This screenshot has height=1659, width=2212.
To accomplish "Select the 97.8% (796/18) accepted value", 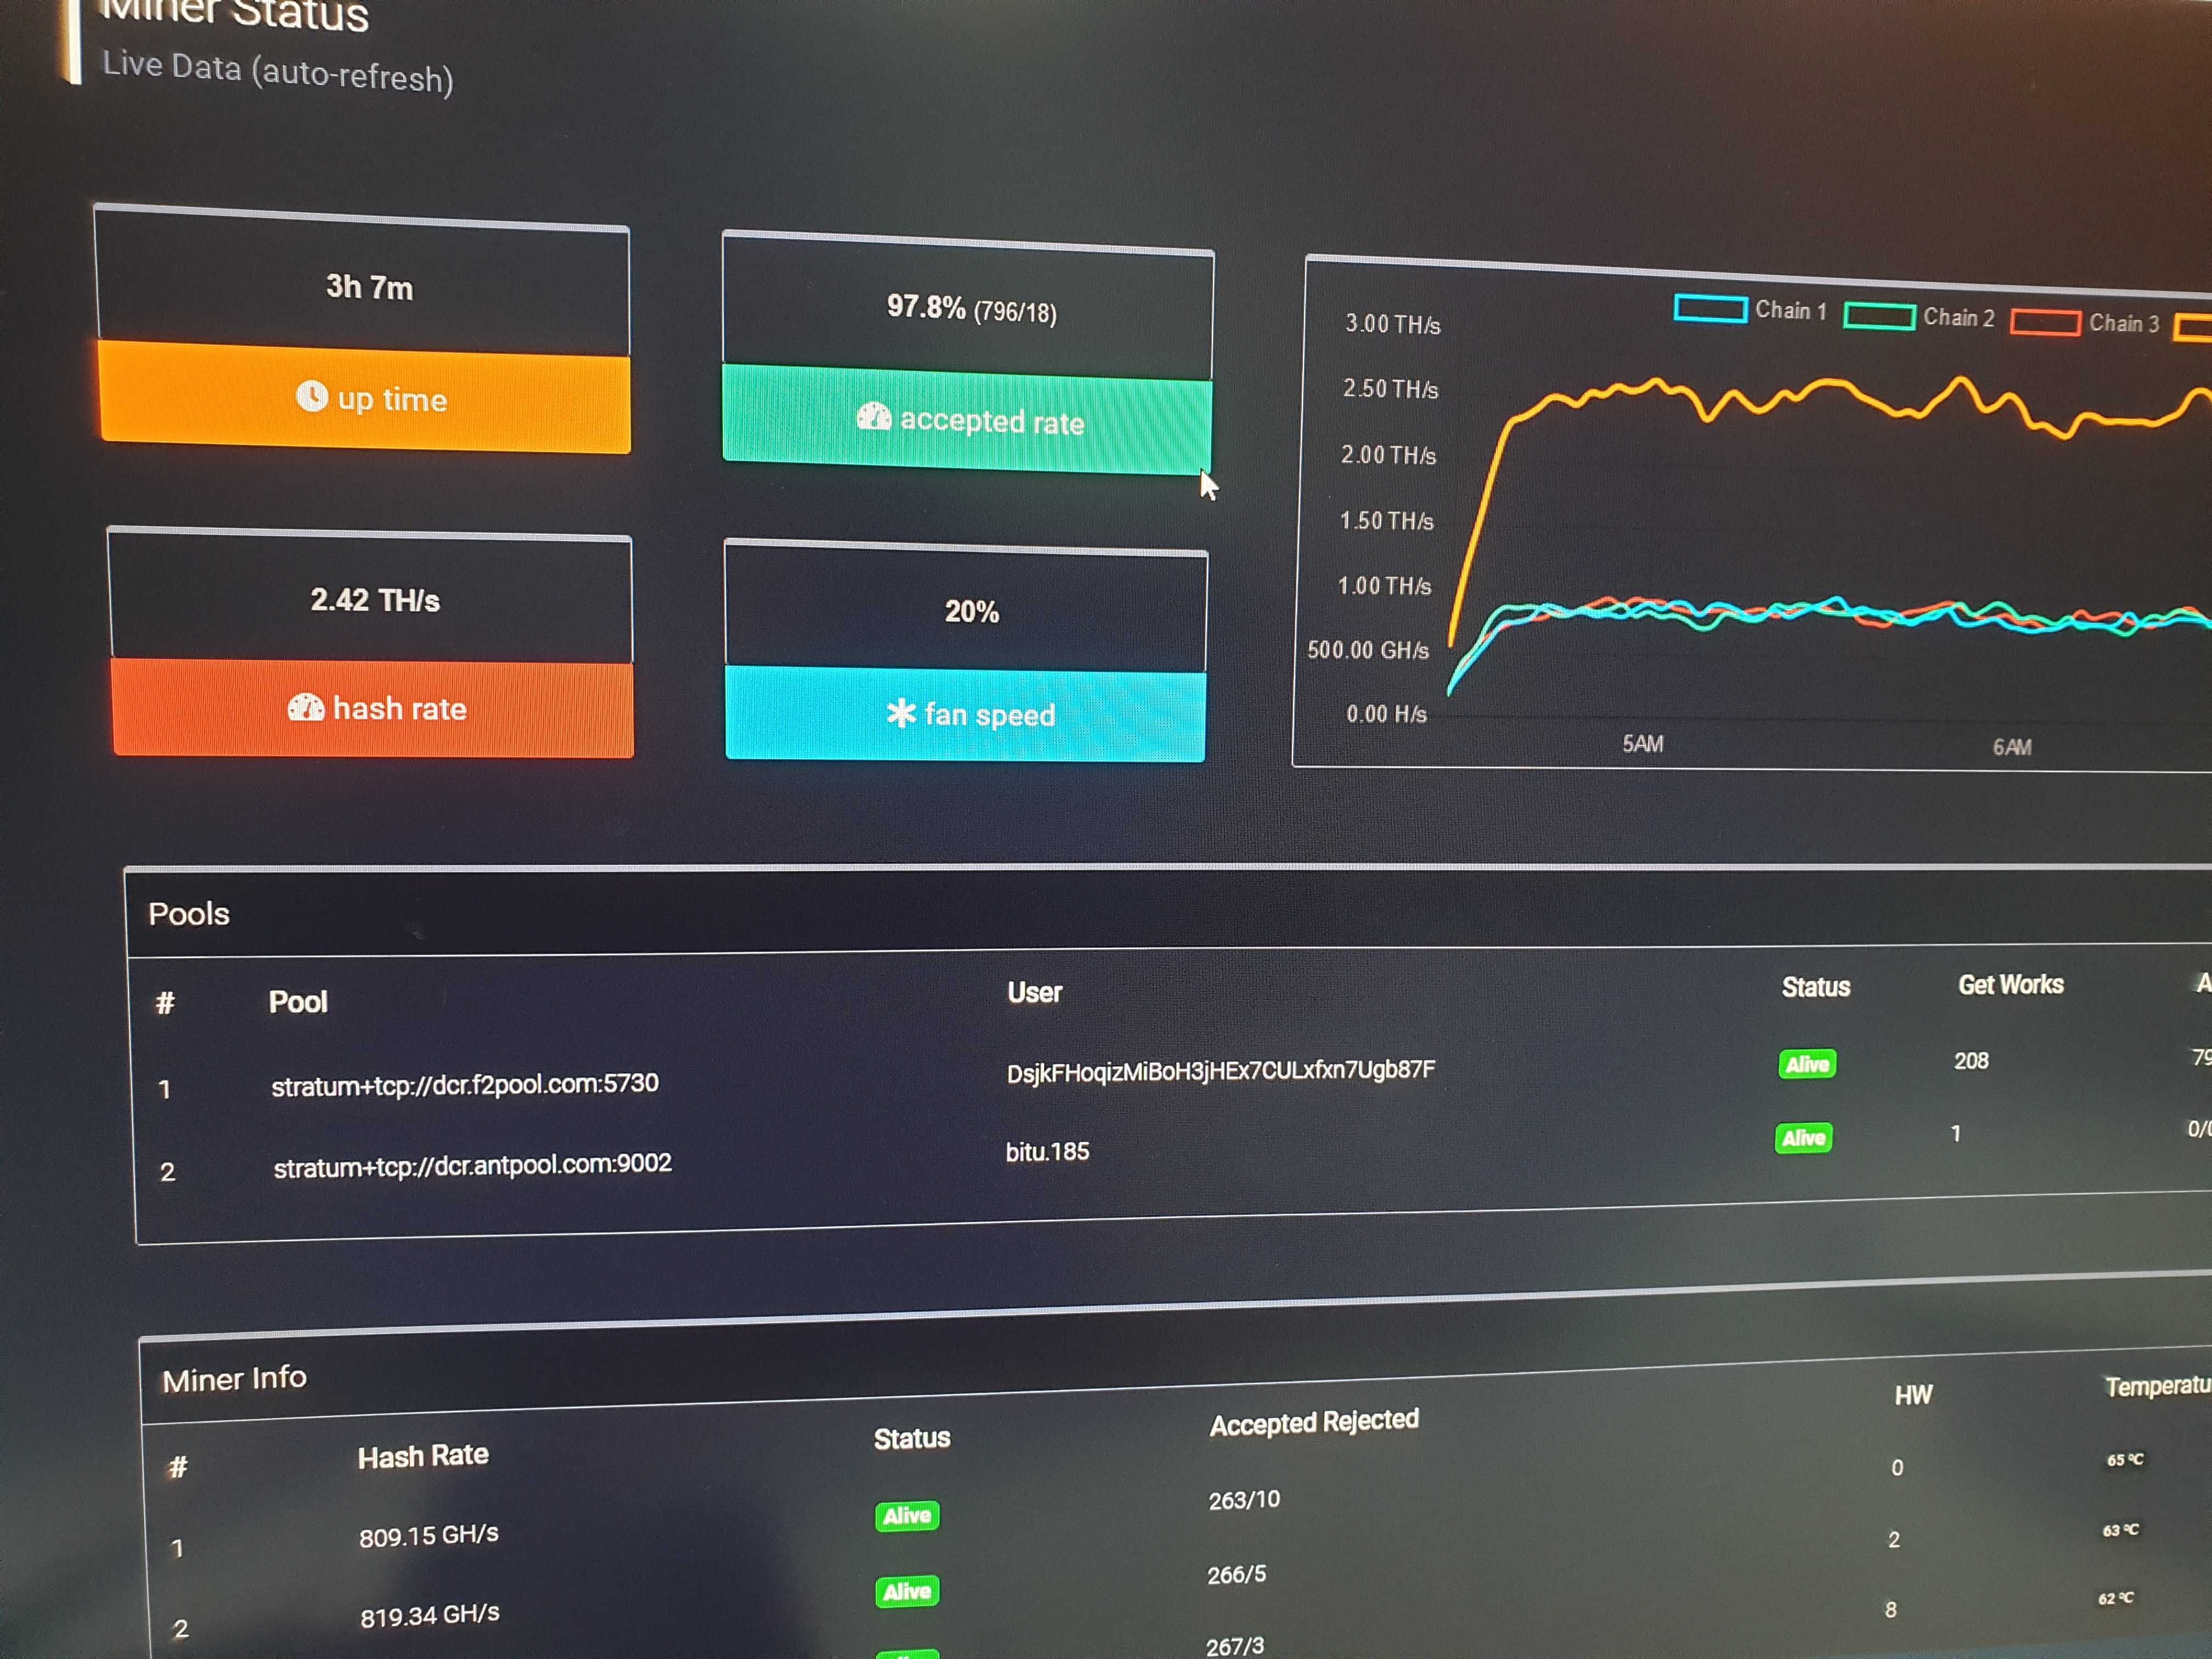I will pos(971,308).
